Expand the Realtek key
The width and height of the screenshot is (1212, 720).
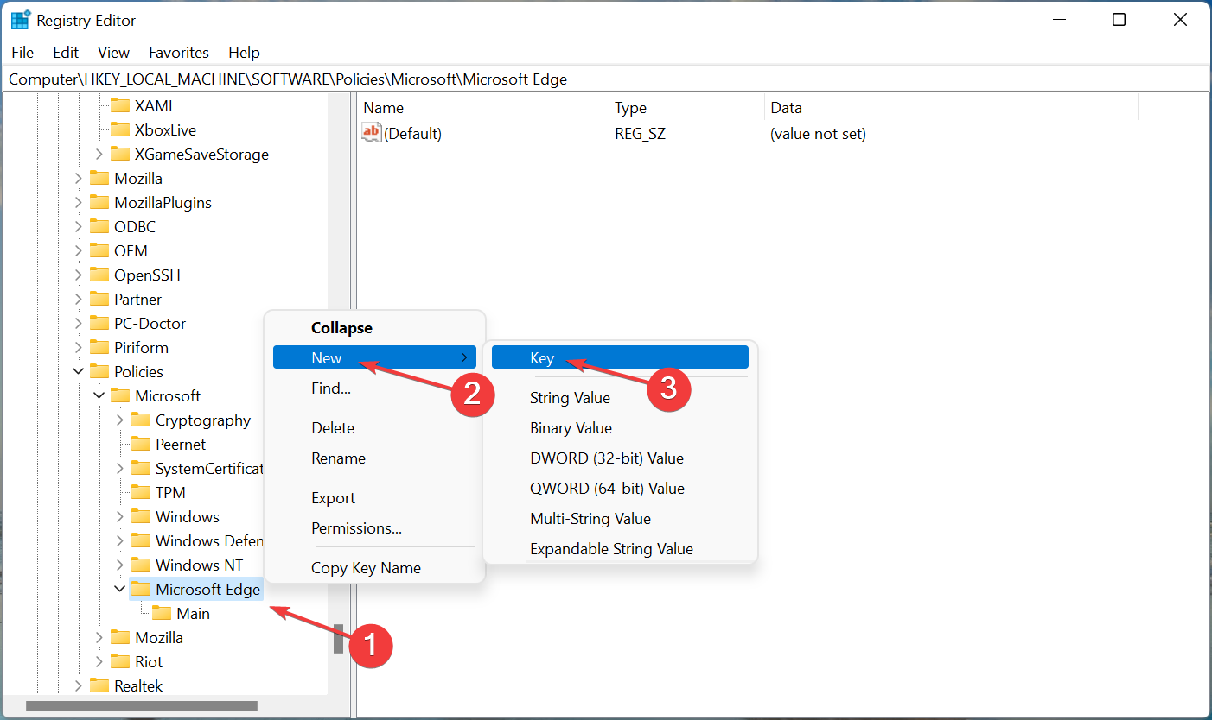[x=78, y=686]
